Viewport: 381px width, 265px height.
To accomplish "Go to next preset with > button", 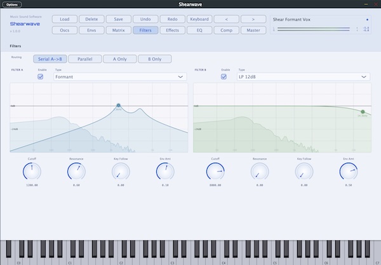I will (253, 19).
